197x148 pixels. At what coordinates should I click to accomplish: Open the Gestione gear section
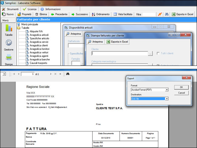(8, 45)
